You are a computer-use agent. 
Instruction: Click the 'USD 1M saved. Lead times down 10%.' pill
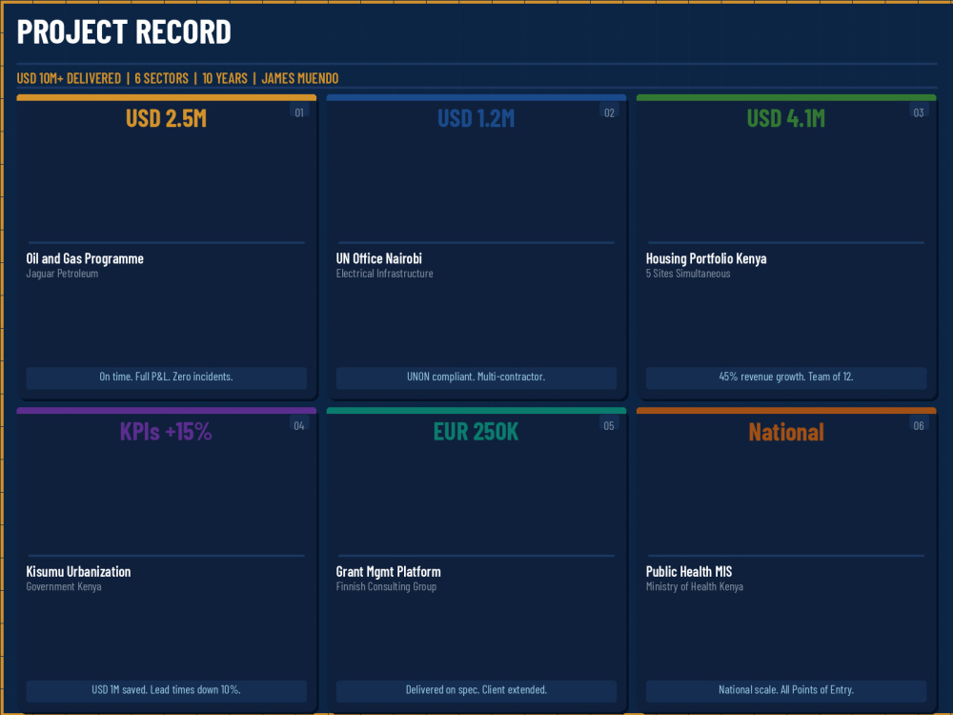click(167, 690)
